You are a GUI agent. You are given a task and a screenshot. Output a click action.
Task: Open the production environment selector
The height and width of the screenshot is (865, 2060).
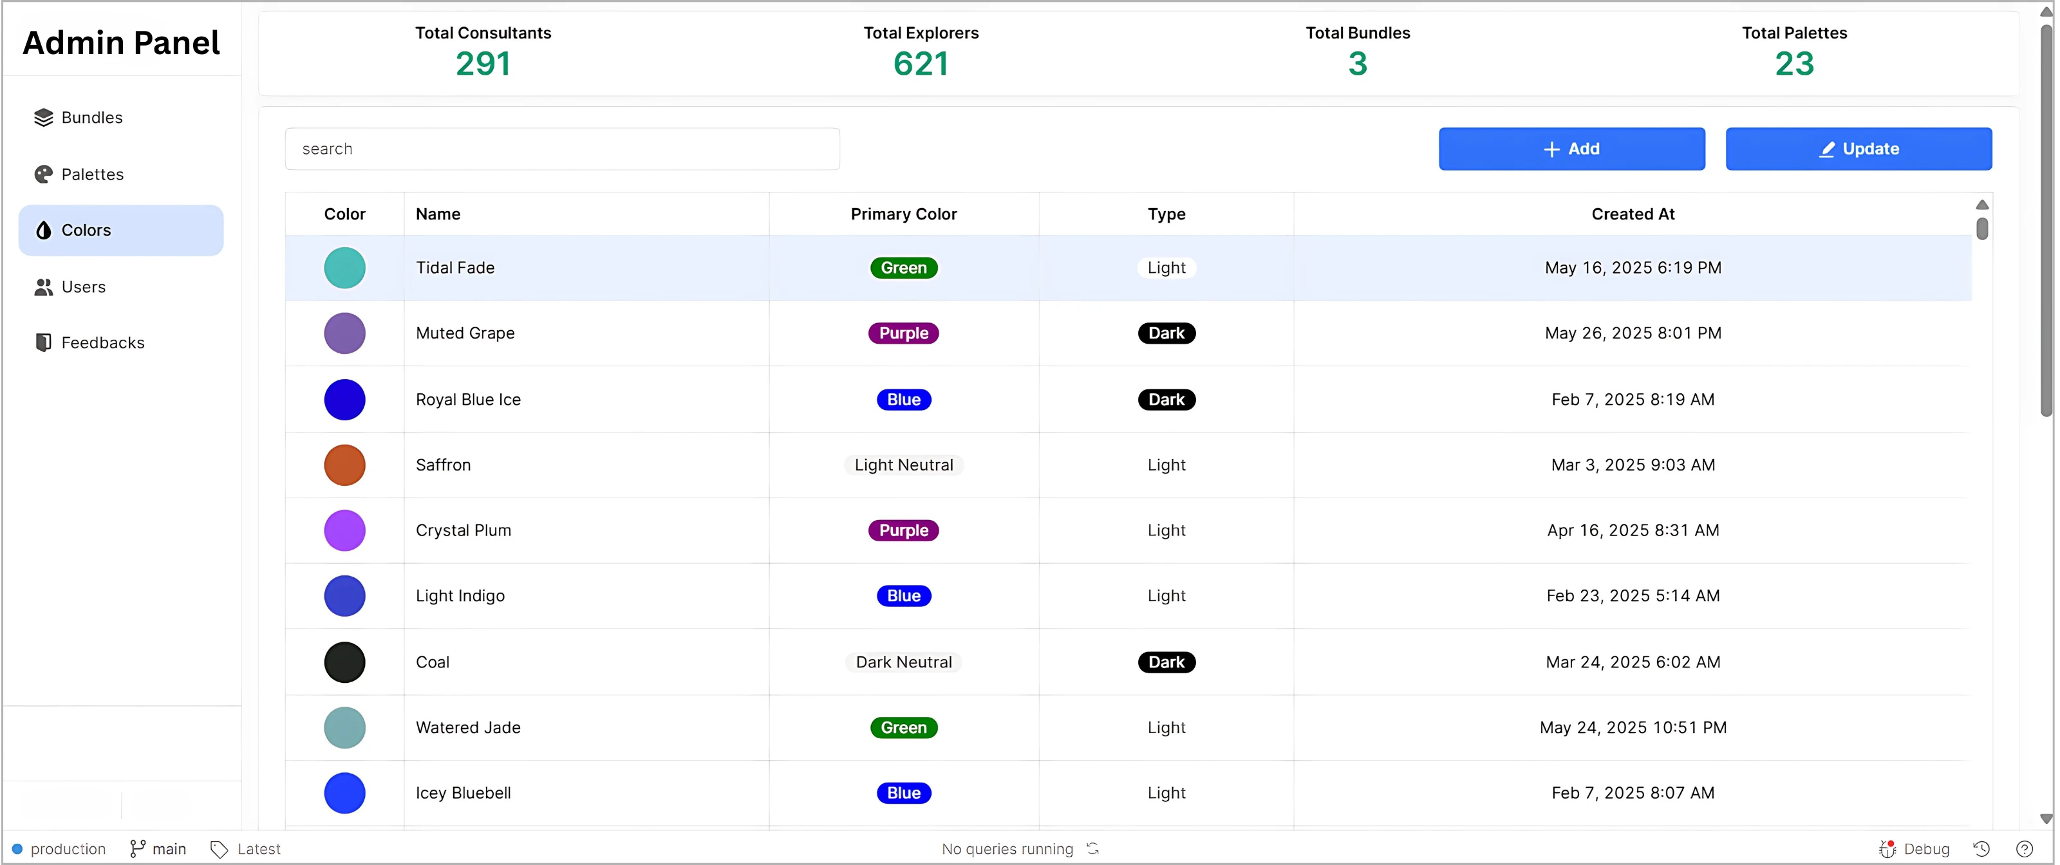click(59, 849)
